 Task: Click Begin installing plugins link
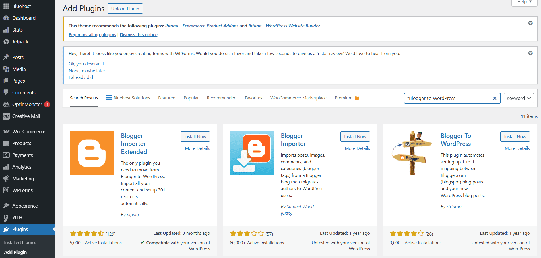[x=92, y=34]
